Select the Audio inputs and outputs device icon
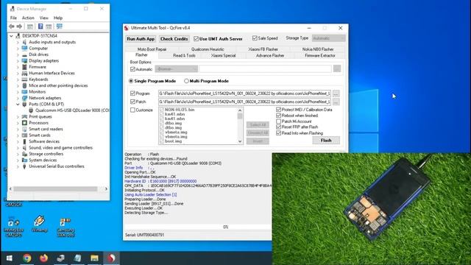Viewport: 471px width, 265px height. pyautogui.click(x=24, y=42)
